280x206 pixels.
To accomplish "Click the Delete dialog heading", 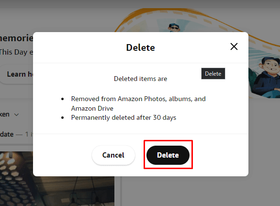I will tap(141, 47).
